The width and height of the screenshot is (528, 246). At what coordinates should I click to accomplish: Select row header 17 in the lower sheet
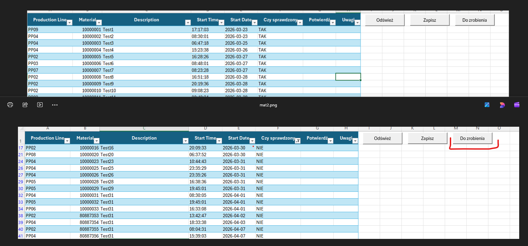click(21, 148)
